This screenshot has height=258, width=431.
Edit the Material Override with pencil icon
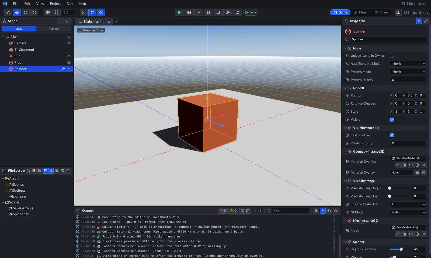pyautogui.click(x=398, y=165)
